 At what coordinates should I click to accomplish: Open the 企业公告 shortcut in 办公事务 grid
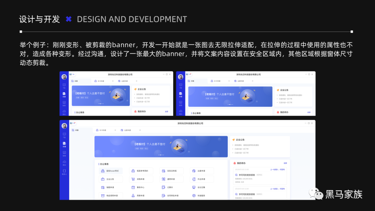coord(110,179)
